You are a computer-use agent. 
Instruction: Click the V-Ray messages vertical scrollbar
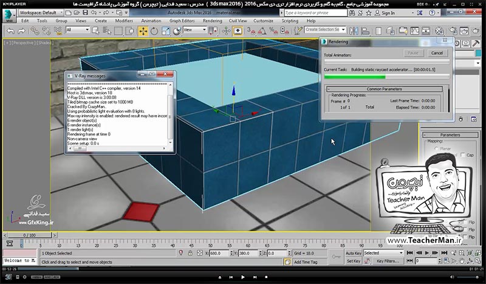[x=170, y=114]
